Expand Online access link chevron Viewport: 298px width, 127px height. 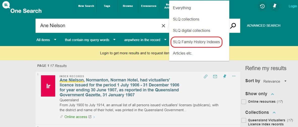(94, 117)
